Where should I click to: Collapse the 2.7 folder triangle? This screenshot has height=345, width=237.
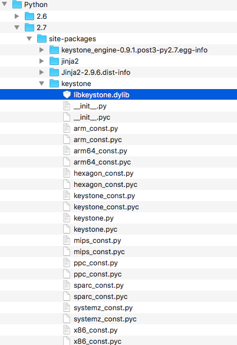[x=17, y=27]
